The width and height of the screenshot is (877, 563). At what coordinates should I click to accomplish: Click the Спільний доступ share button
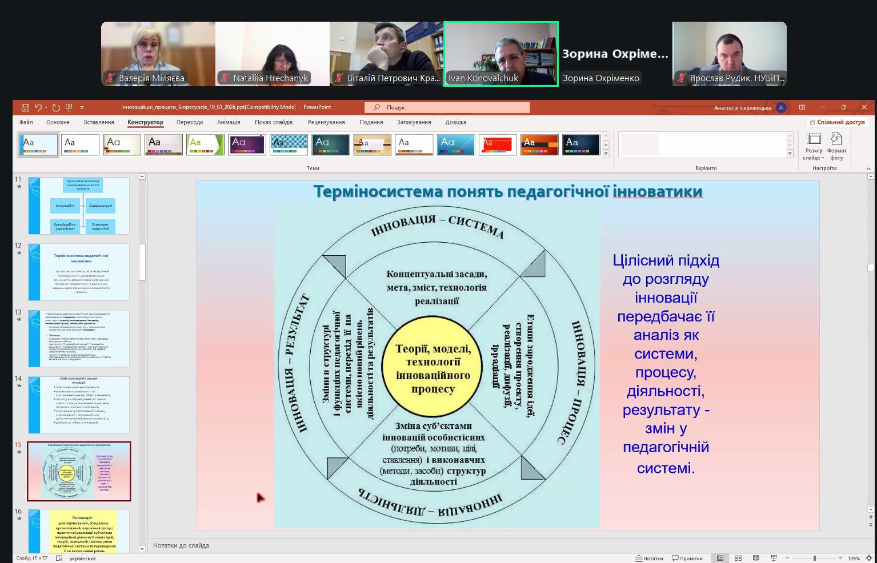coord(838,122)
